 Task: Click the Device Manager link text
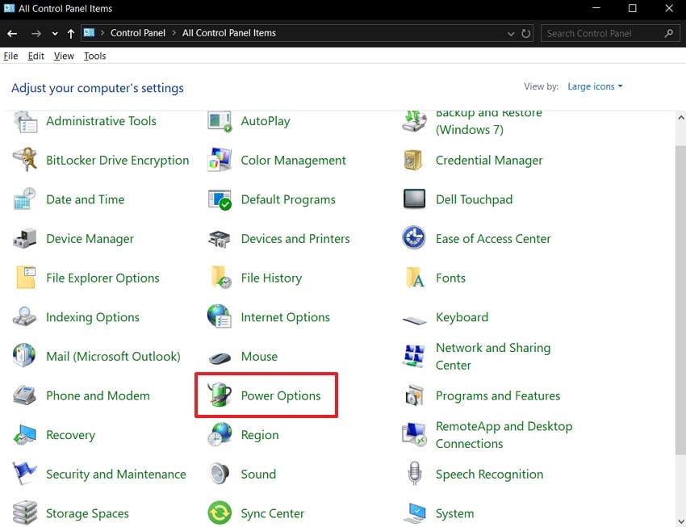tap(90, 239)
